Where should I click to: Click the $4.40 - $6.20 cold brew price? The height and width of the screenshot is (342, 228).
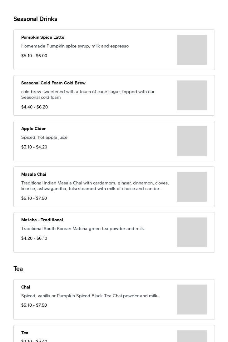point(34,107)
